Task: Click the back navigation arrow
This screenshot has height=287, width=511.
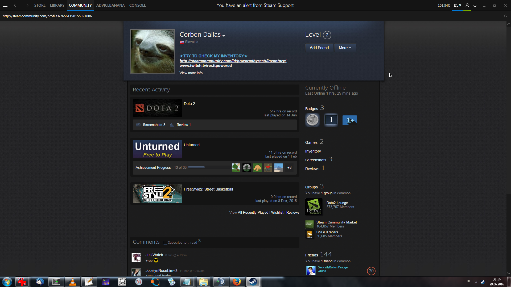Action: (16, 5)
